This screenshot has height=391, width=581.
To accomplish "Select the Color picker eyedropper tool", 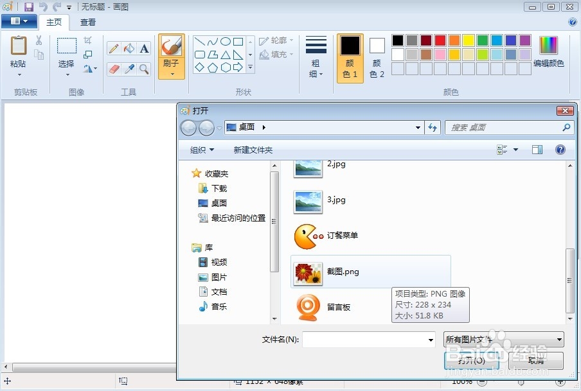I will coord(130,69).
